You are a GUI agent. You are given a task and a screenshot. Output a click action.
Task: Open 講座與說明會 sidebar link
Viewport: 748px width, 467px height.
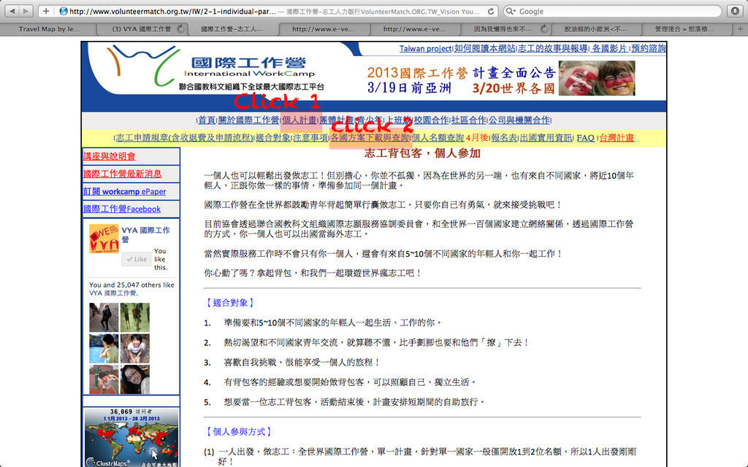point(110,156)
